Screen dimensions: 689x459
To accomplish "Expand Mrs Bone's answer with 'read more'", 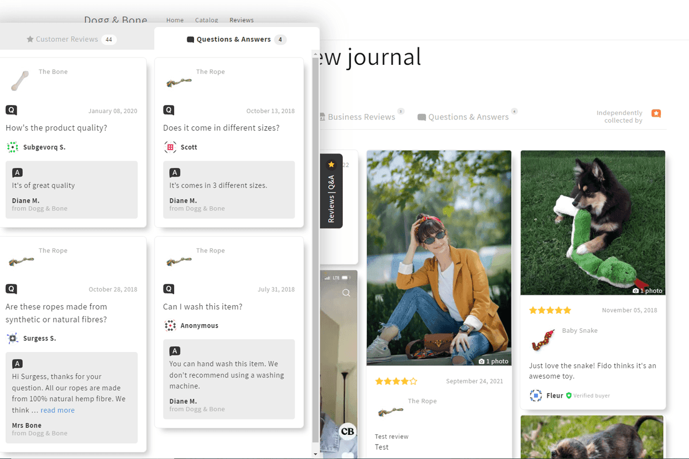I will (57, 410).
